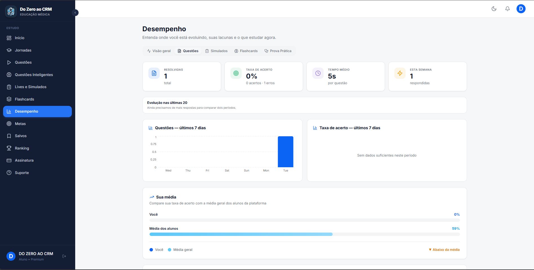534x270 pixels.
Task: Click the Você progress bar
Action: [304, 220]
